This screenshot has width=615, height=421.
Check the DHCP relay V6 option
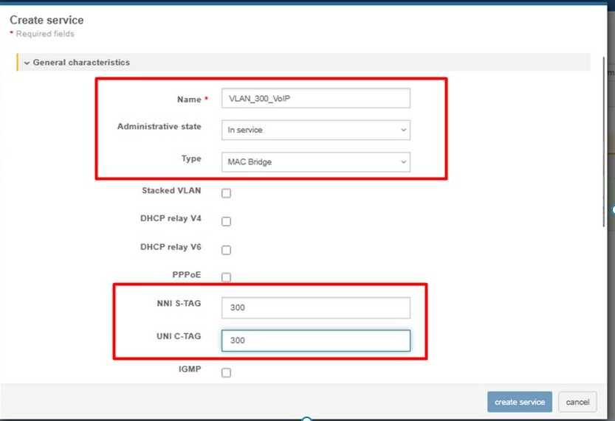click(x=227, y=250)
